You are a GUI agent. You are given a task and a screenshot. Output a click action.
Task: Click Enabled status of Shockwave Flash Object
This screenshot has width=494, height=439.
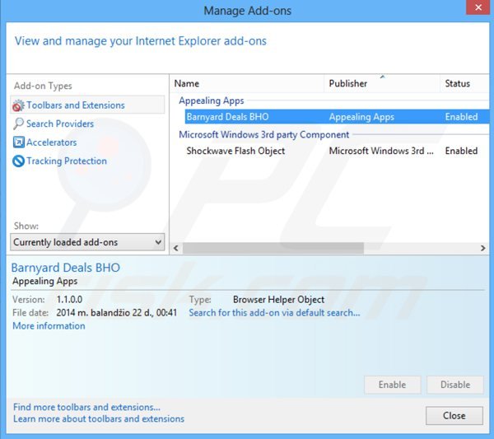(461, 151)
